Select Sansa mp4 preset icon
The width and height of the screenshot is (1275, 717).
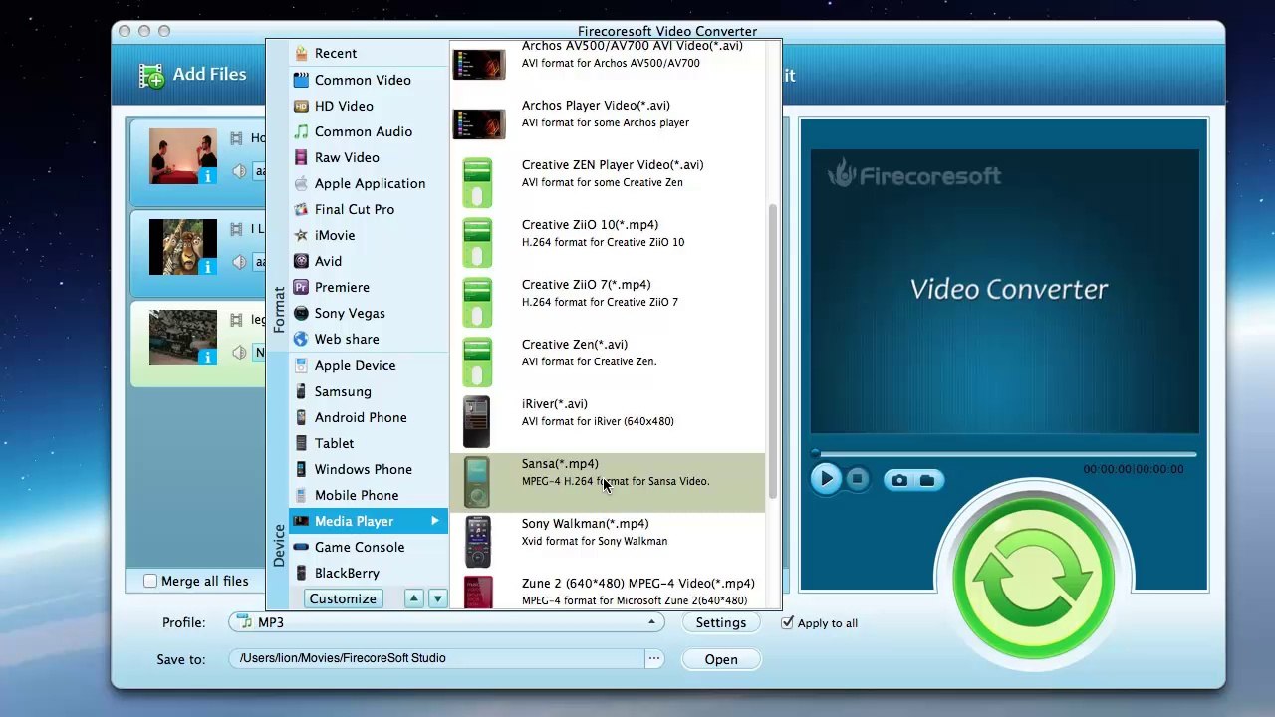(477, 482)
